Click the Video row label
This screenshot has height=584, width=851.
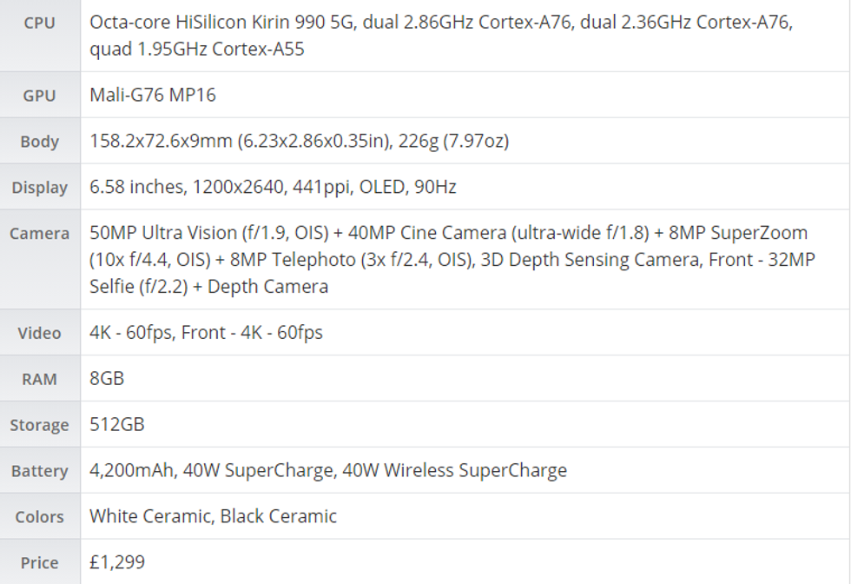click(x=39, y=333)
